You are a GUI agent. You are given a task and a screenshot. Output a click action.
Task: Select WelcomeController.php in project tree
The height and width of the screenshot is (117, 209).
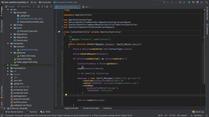pos(32,22)
